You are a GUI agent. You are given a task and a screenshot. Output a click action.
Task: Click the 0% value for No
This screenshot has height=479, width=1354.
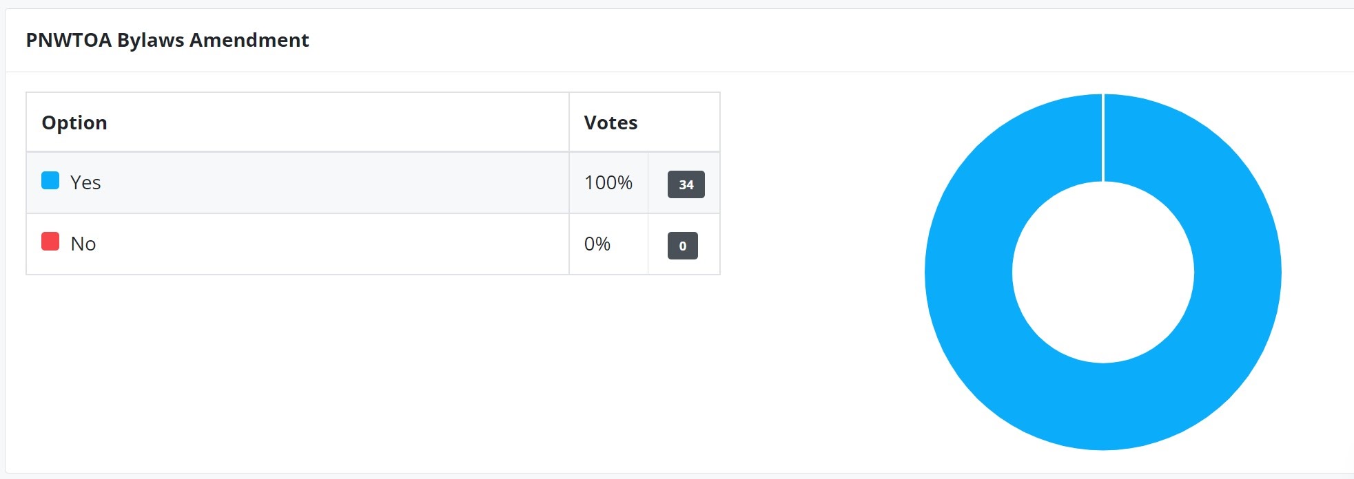[597, 244]
